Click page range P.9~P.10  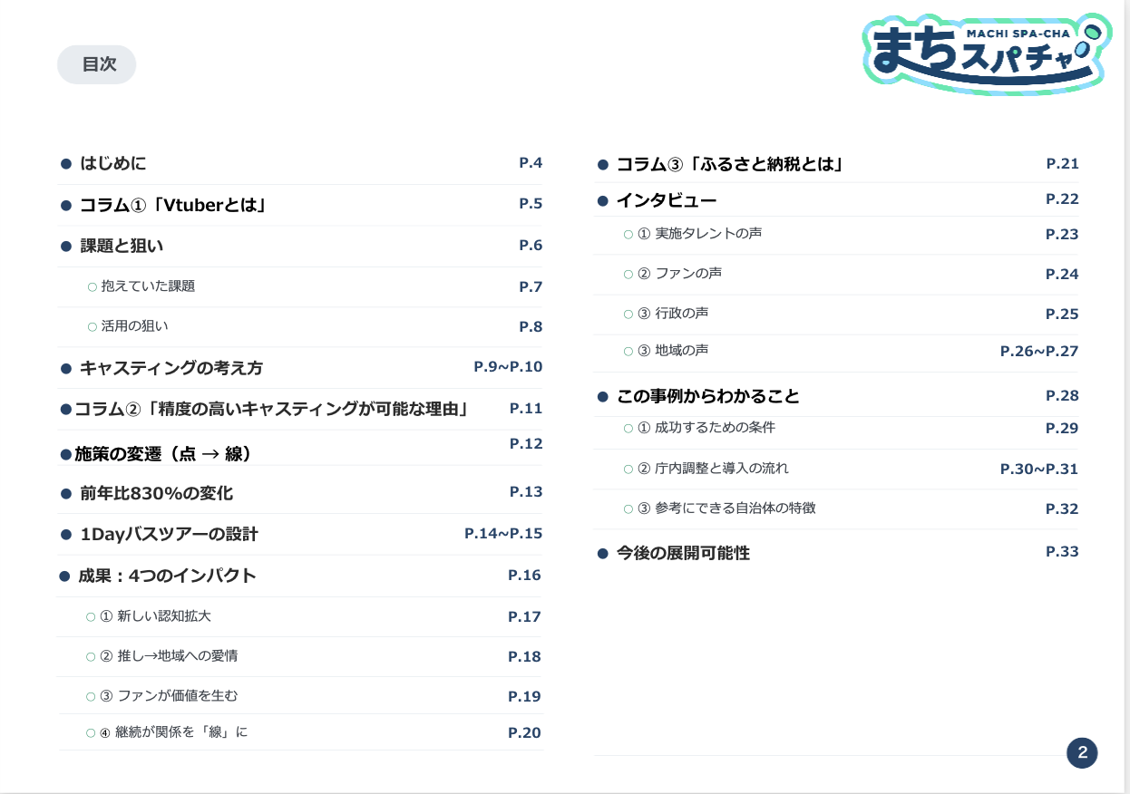point(508,367)
